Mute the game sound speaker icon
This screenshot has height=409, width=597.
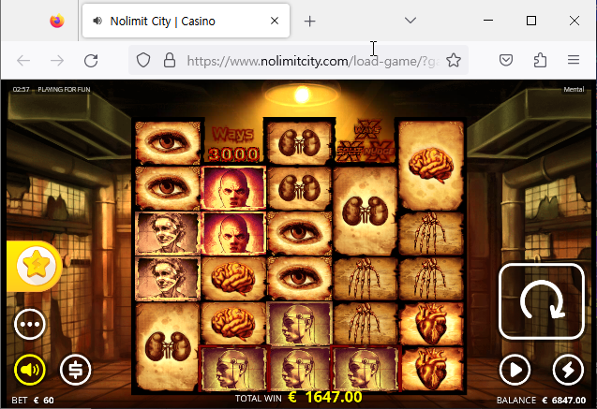coord(30,370)
